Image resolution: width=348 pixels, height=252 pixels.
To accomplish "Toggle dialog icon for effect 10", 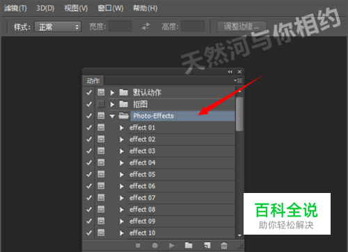I will [x=101, y=233].
